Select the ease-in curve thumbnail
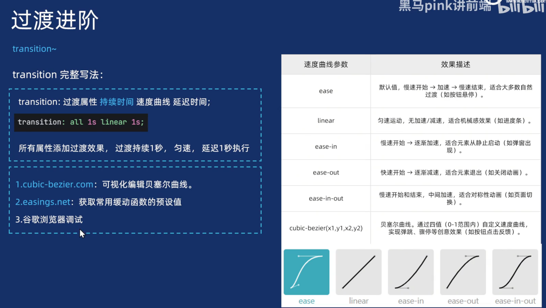 click(411, 272)
